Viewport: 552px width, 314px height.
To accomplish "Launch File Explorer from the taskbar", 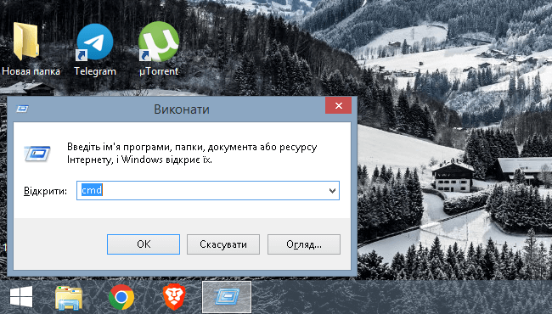I will [69, 298].
